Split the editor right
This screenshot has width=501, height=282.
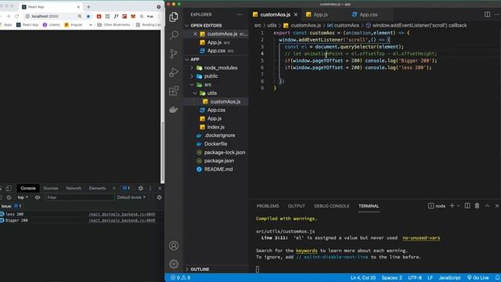pos(487,14)
